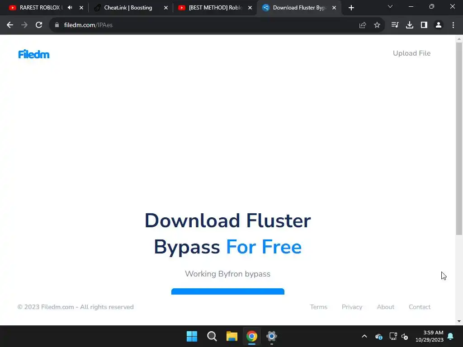Open media controls icon in toolbar
Screen dimensions: 463x347
tap(395, 25)
